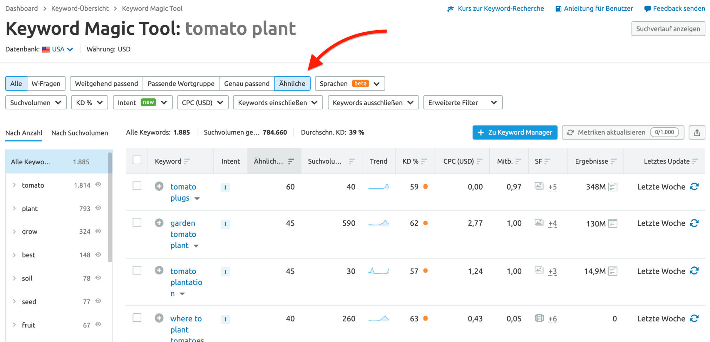View SERP results icon for 348M row
The image size is (710, 342).
pos(613,187)
